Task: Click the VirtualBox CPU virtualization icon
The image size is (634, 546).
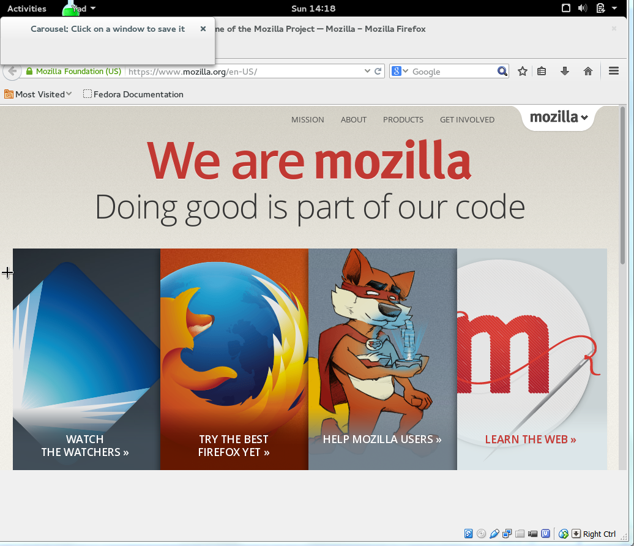Action: pyautogui.click(x=546, y=534)
